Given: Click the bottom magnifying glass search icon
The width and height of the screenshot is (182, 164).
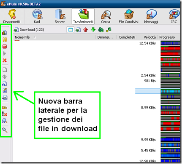Looking at the screenshot, I should click(5, 130).
